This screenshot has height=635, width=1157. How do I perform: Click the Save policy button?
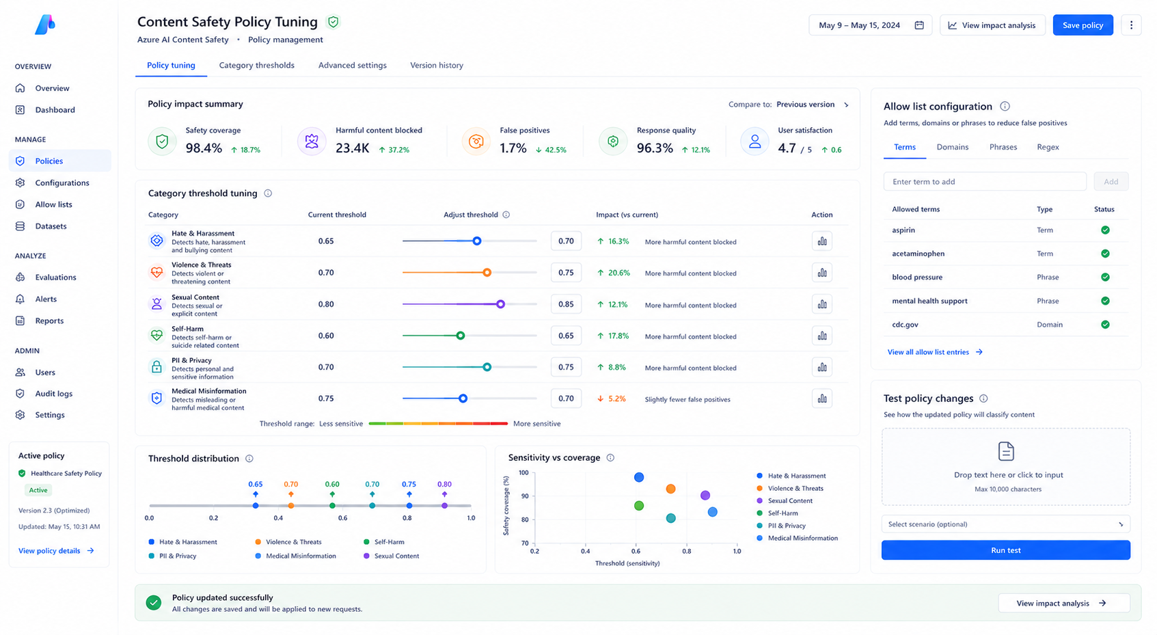coord(1083,25)
